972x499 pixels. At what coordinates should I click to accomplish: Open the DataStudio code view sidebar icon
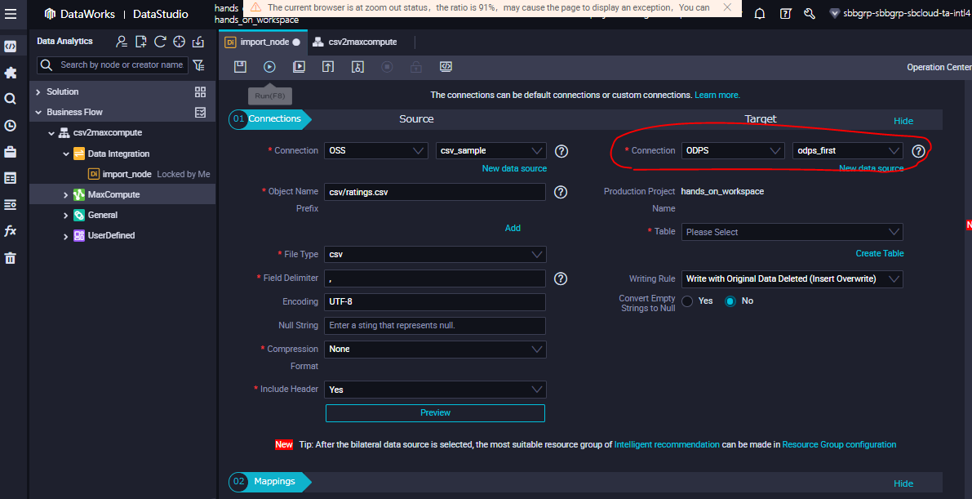point(10,47)
